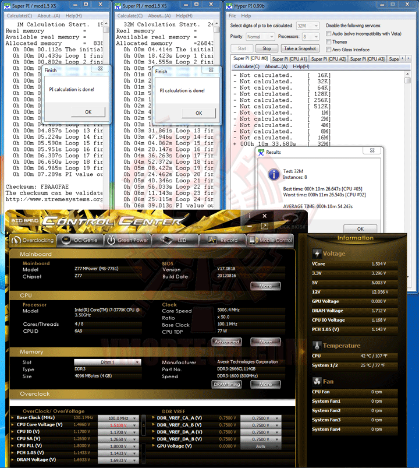Select the Super PI [CPU #2] tab
The height and width of the screenshot is (468, 419).
click(328, 59)
